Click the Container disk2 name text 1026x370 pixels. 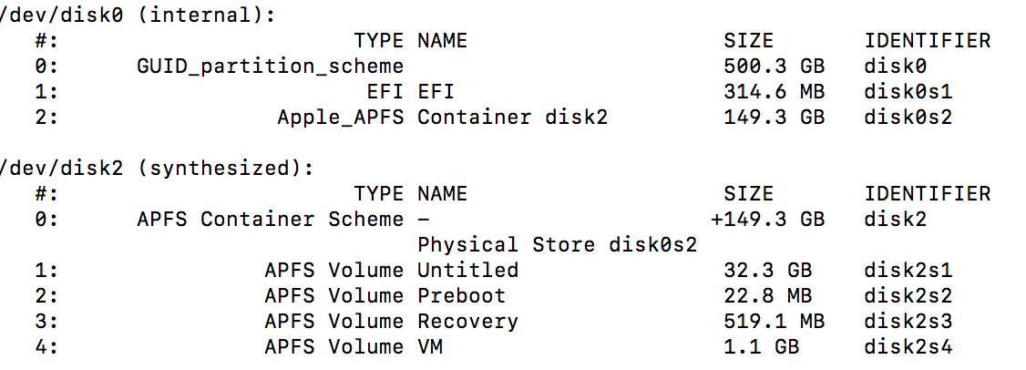pyautogui.click(x=512, y=118)
